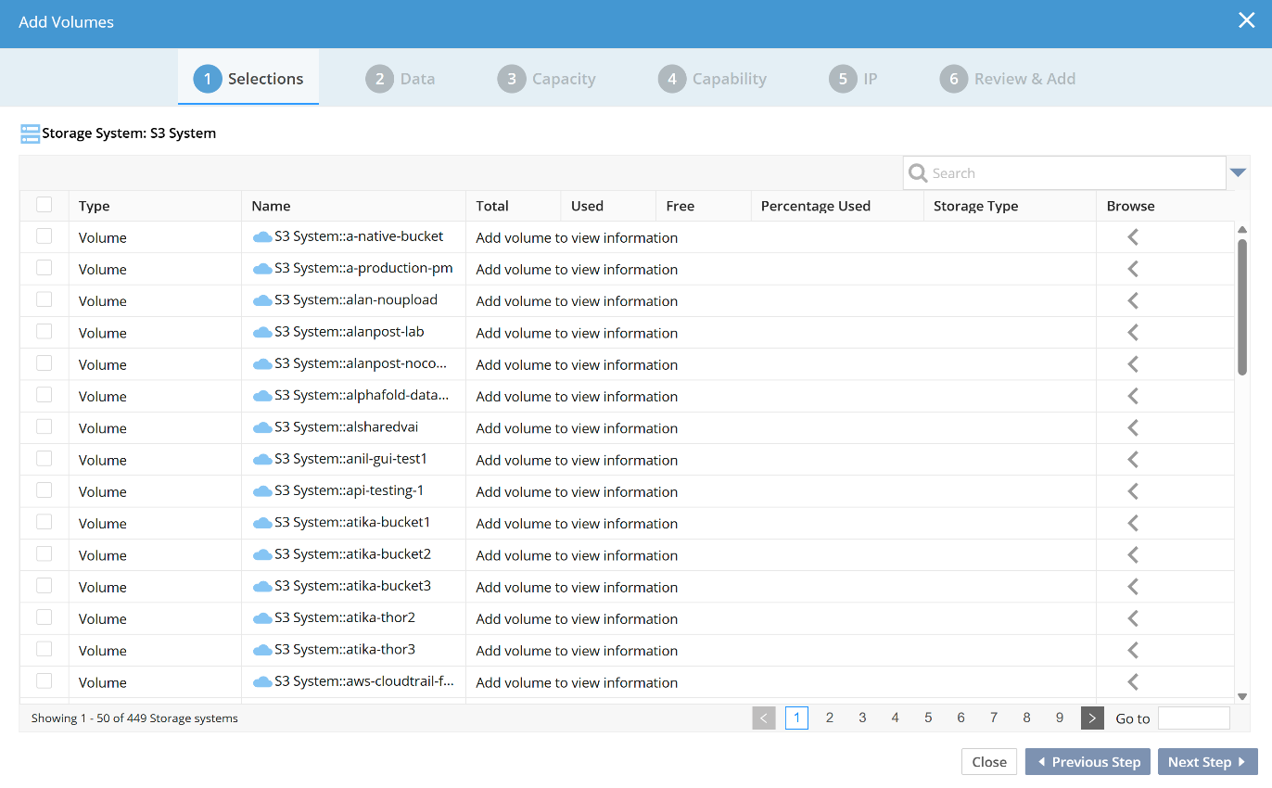Select current page number 1
The width and height of the screenshot is (1272, 788).
[x=796, y=718]
